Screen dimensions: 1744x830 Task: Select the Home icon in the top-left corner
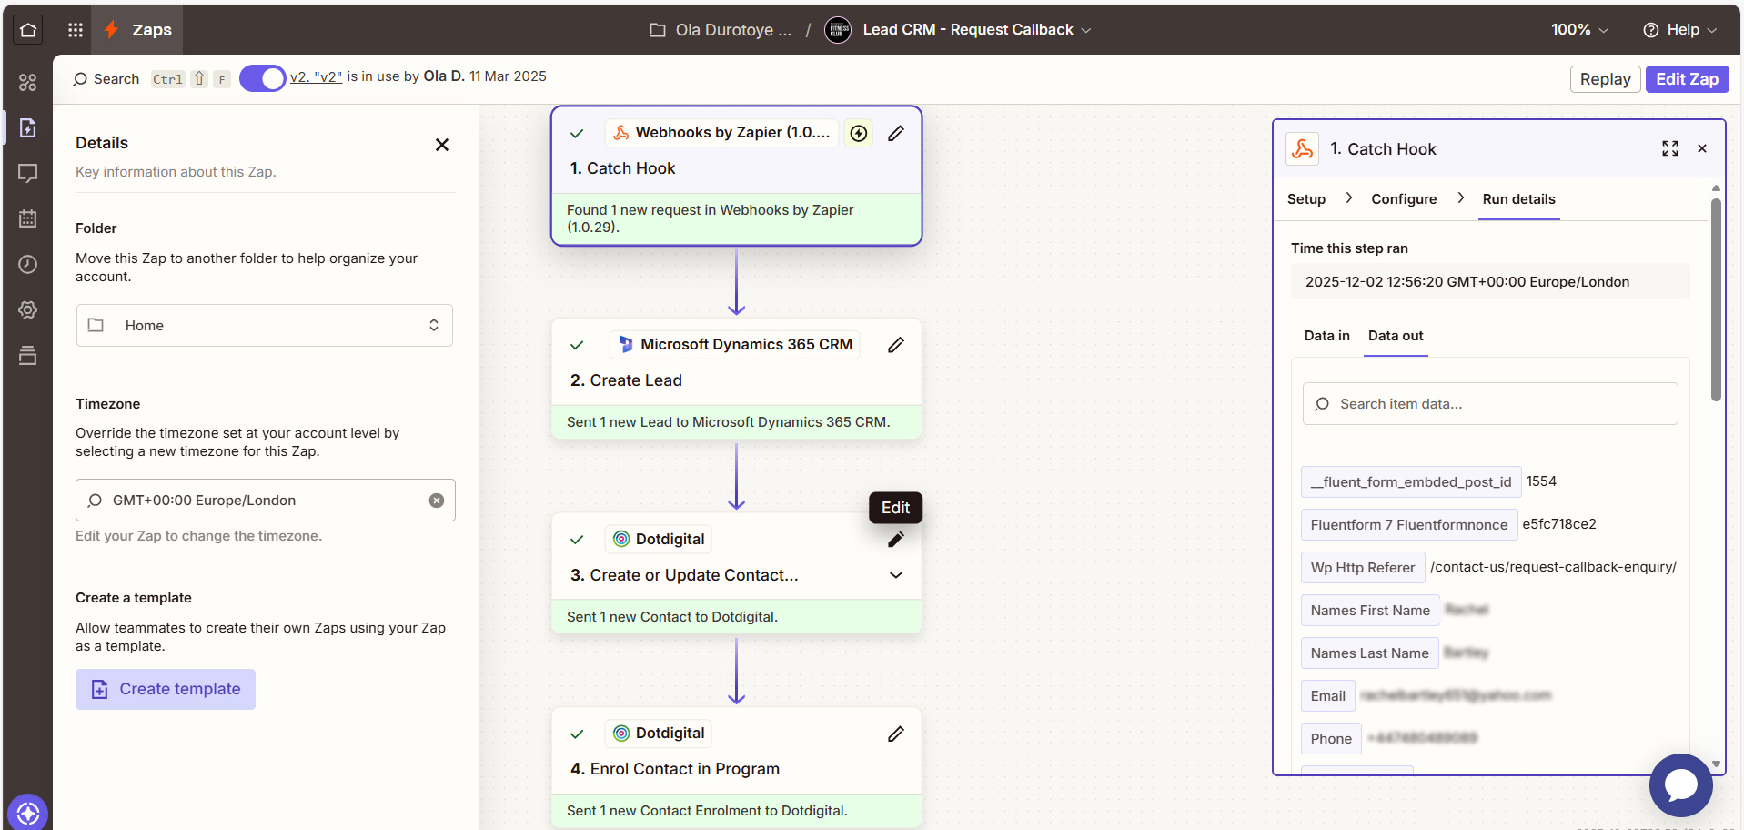click(x=26, y=29)
